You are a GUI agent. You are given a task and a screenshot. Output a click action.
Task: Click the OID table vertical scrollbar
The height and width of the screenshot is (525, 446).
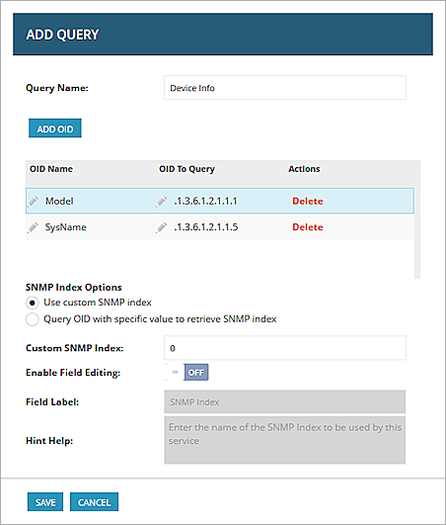tap(417, 232)
